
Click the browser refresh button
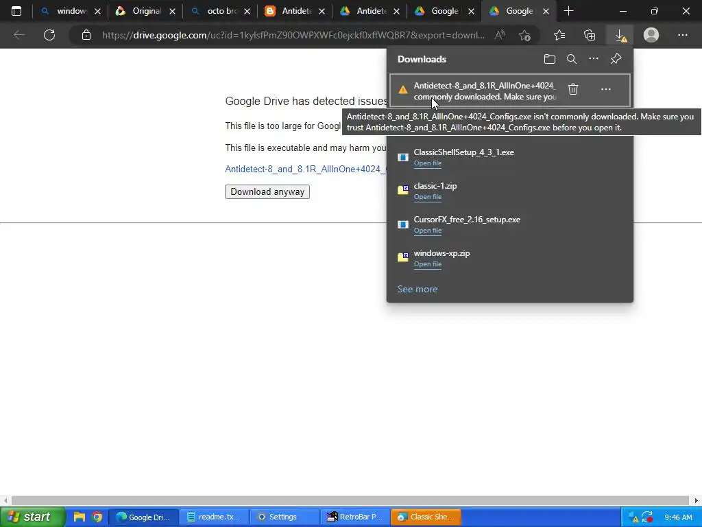49,35
